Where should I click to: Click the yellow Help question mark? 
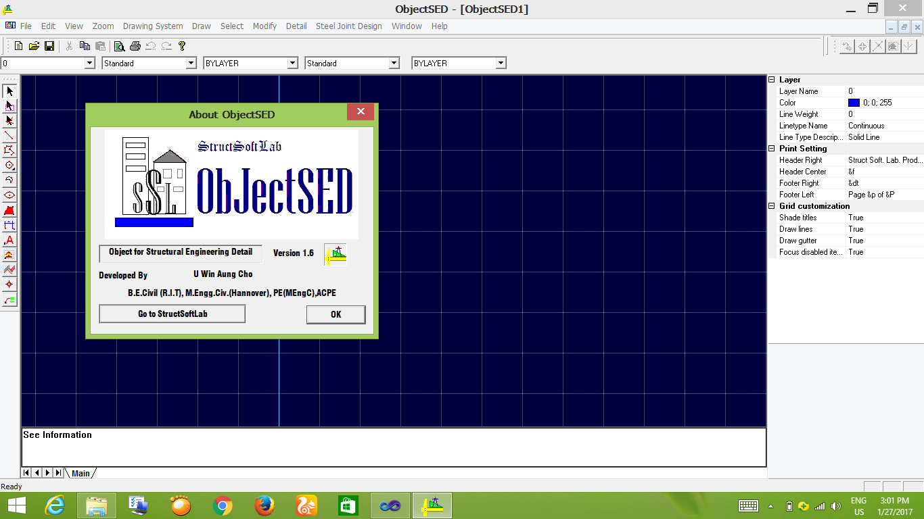[x=181, y=46]
